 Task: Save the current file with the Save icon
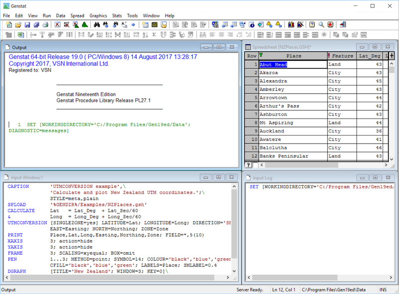coord(27,25)
